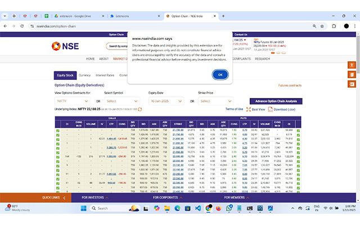Screen dimensions: 360x225
Task: Click calls-side green chart icon in 22,300.00 row
Action: point(57,183)
